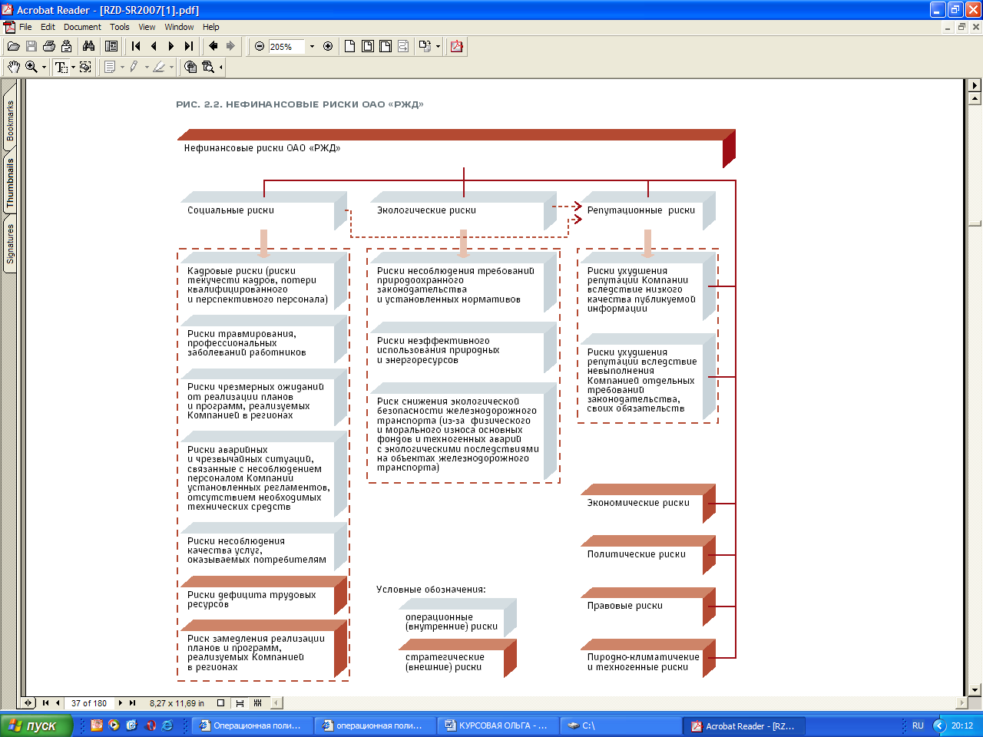983x737 pixels.
Task: Expand the note tool dropdown arrow
Action: 122,68
